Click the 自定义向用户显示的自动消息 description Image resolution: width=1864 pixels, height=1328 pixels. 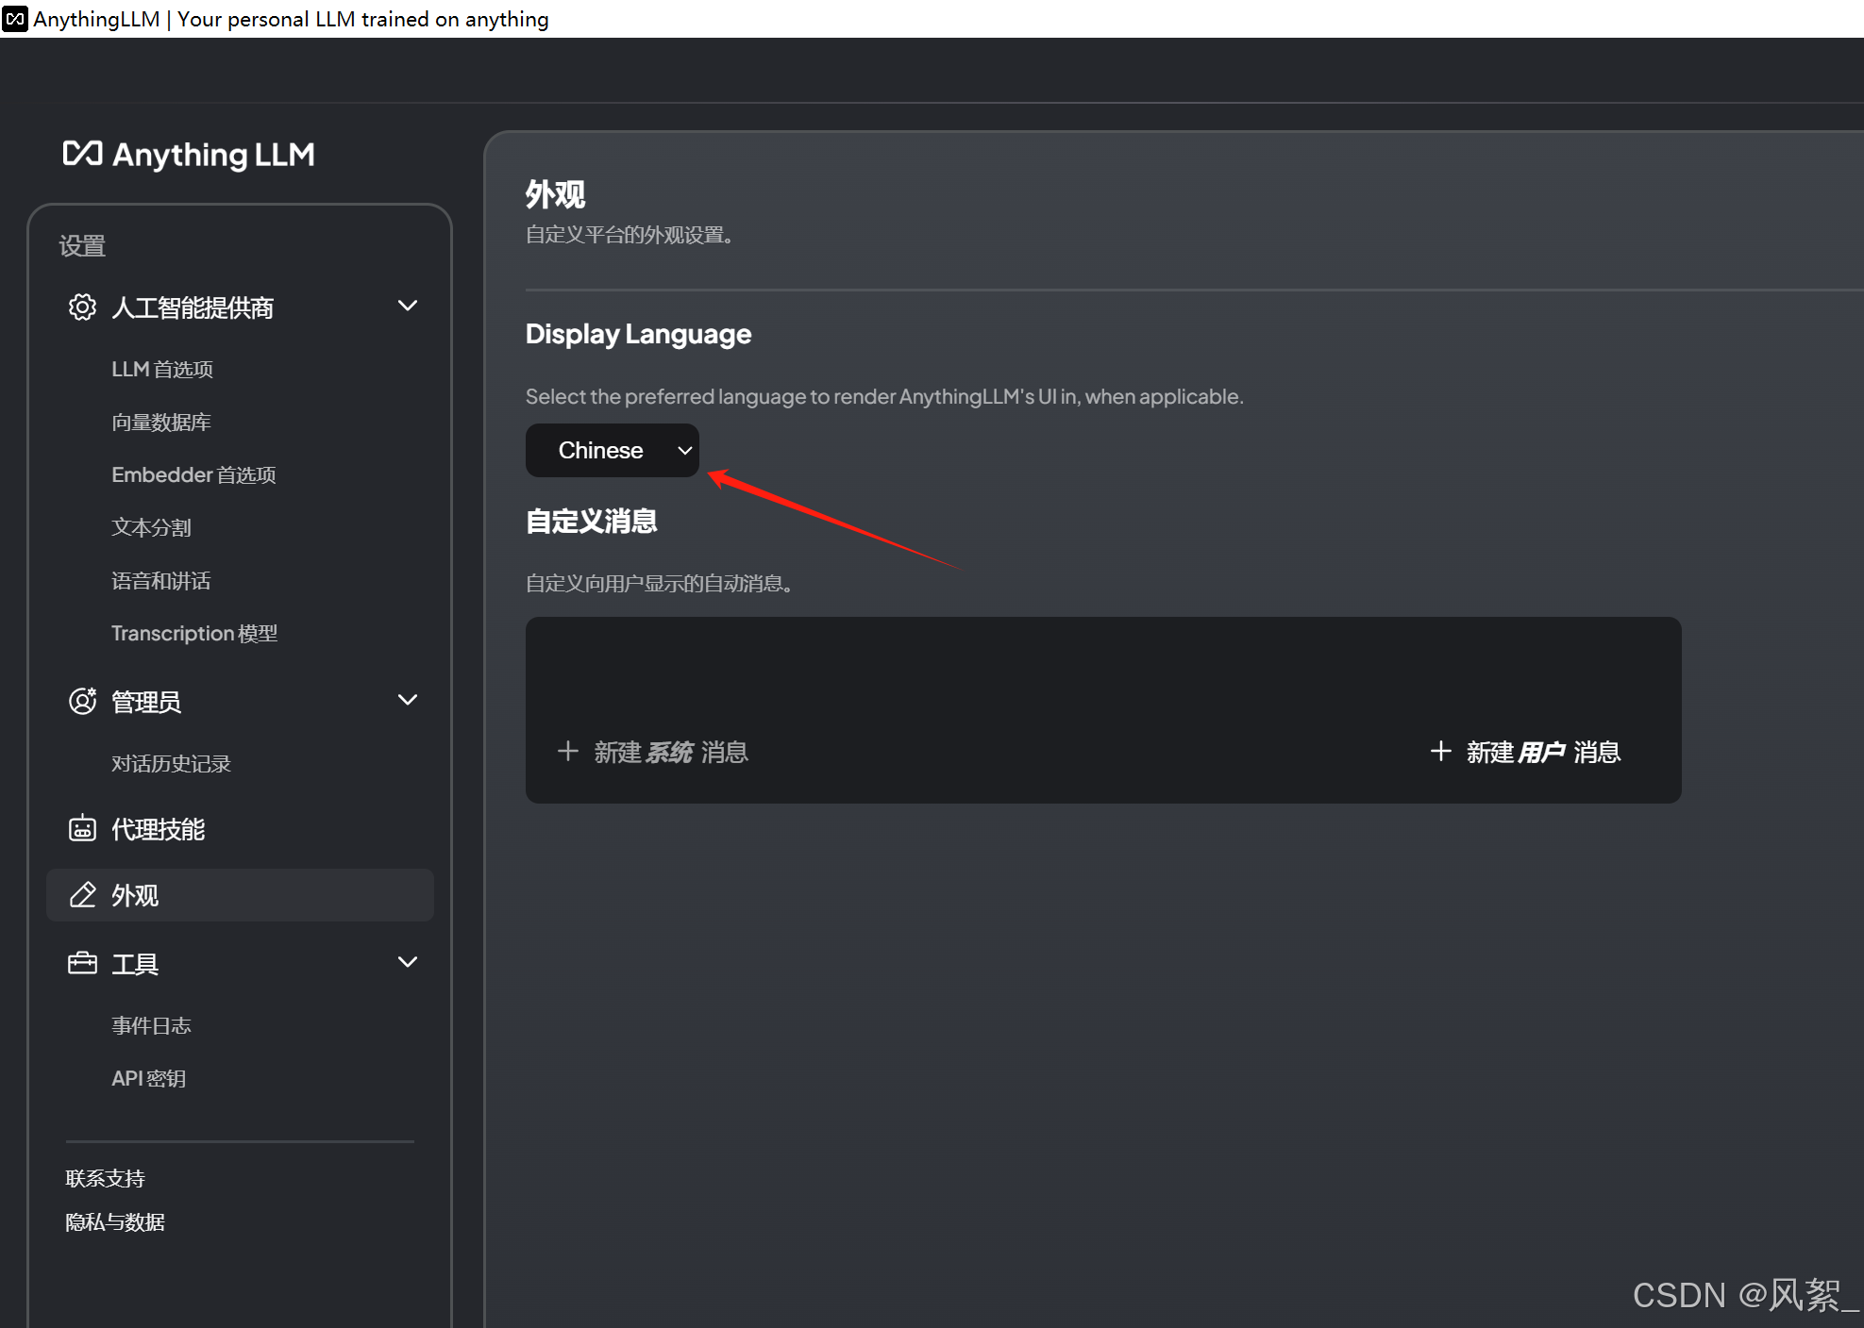(659, 584)
